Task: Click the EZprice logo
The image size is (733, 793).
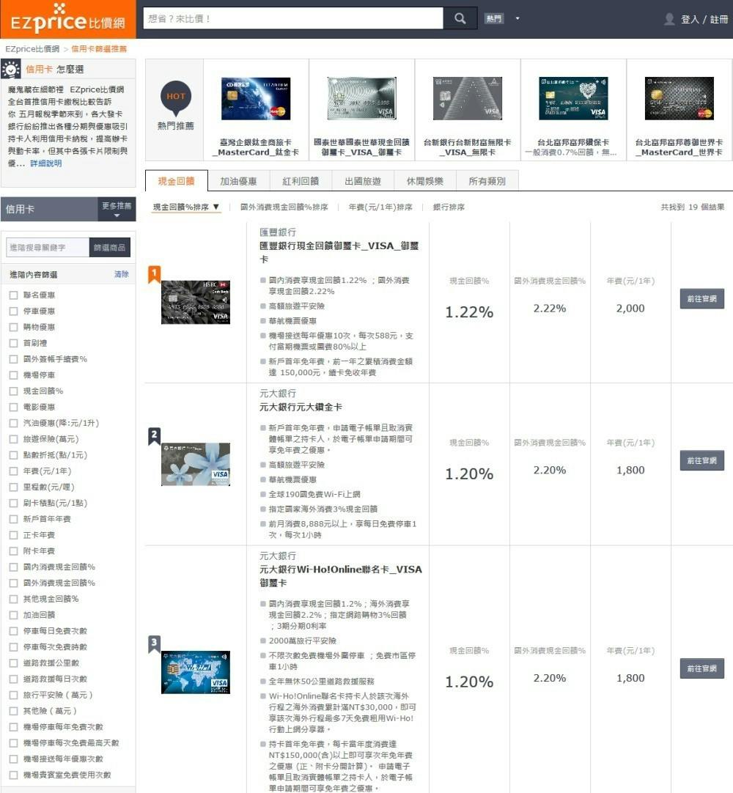Action: 67,19
